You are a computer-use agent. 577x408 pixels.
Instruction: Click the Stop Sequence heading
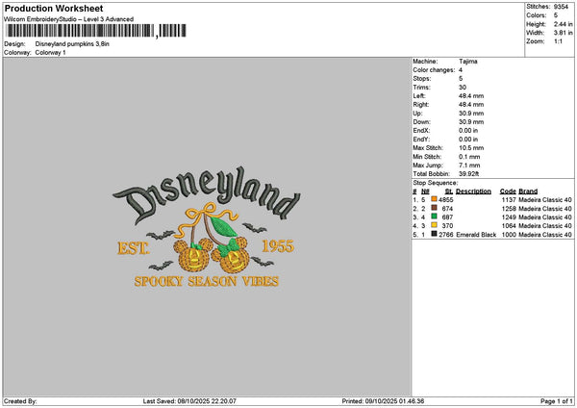click(x=436, y=183)
